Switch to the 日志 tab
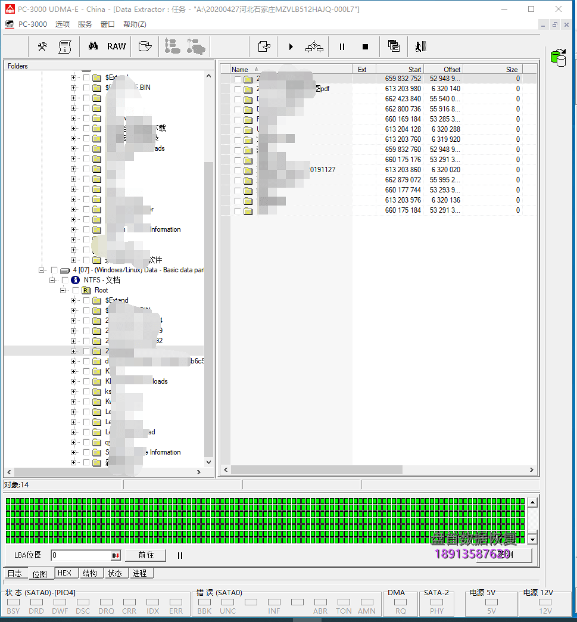577x622 pixels. (15, 573)
